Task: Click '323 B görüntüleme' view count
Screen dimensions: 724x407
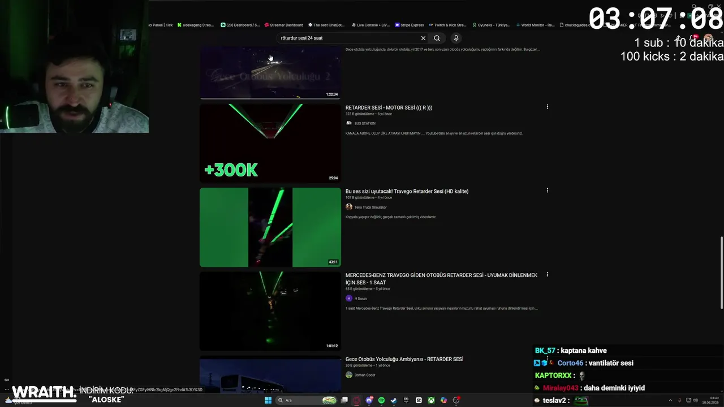Action: tap(360, 114)
